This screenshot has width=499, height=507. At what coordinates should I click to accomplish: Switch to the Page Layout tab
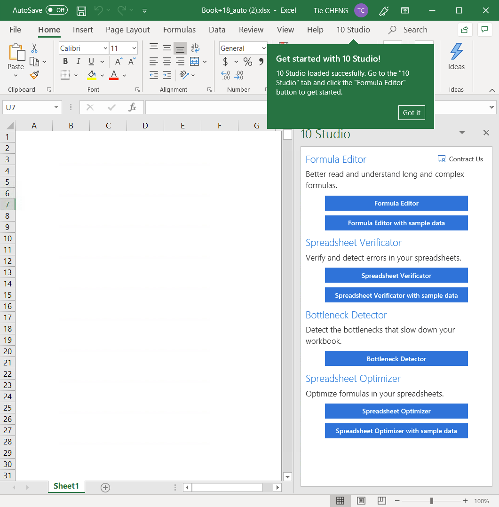[x=128, y=30]
